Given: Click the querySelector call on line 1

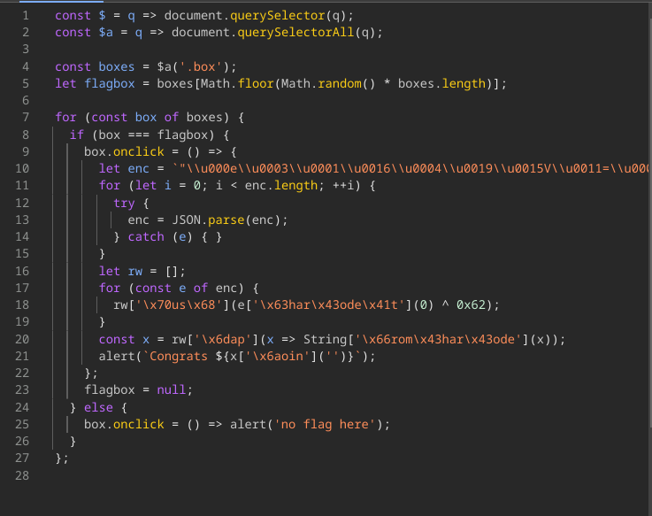Looking at the screenshot, I should [x=285, y=16].
